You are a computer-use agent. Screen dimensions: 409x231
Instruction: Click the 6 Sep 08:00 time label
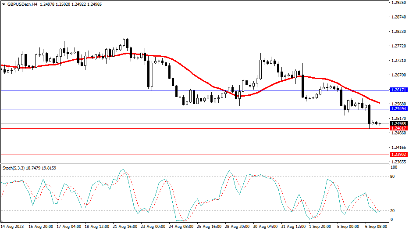[x=376, y=227]
